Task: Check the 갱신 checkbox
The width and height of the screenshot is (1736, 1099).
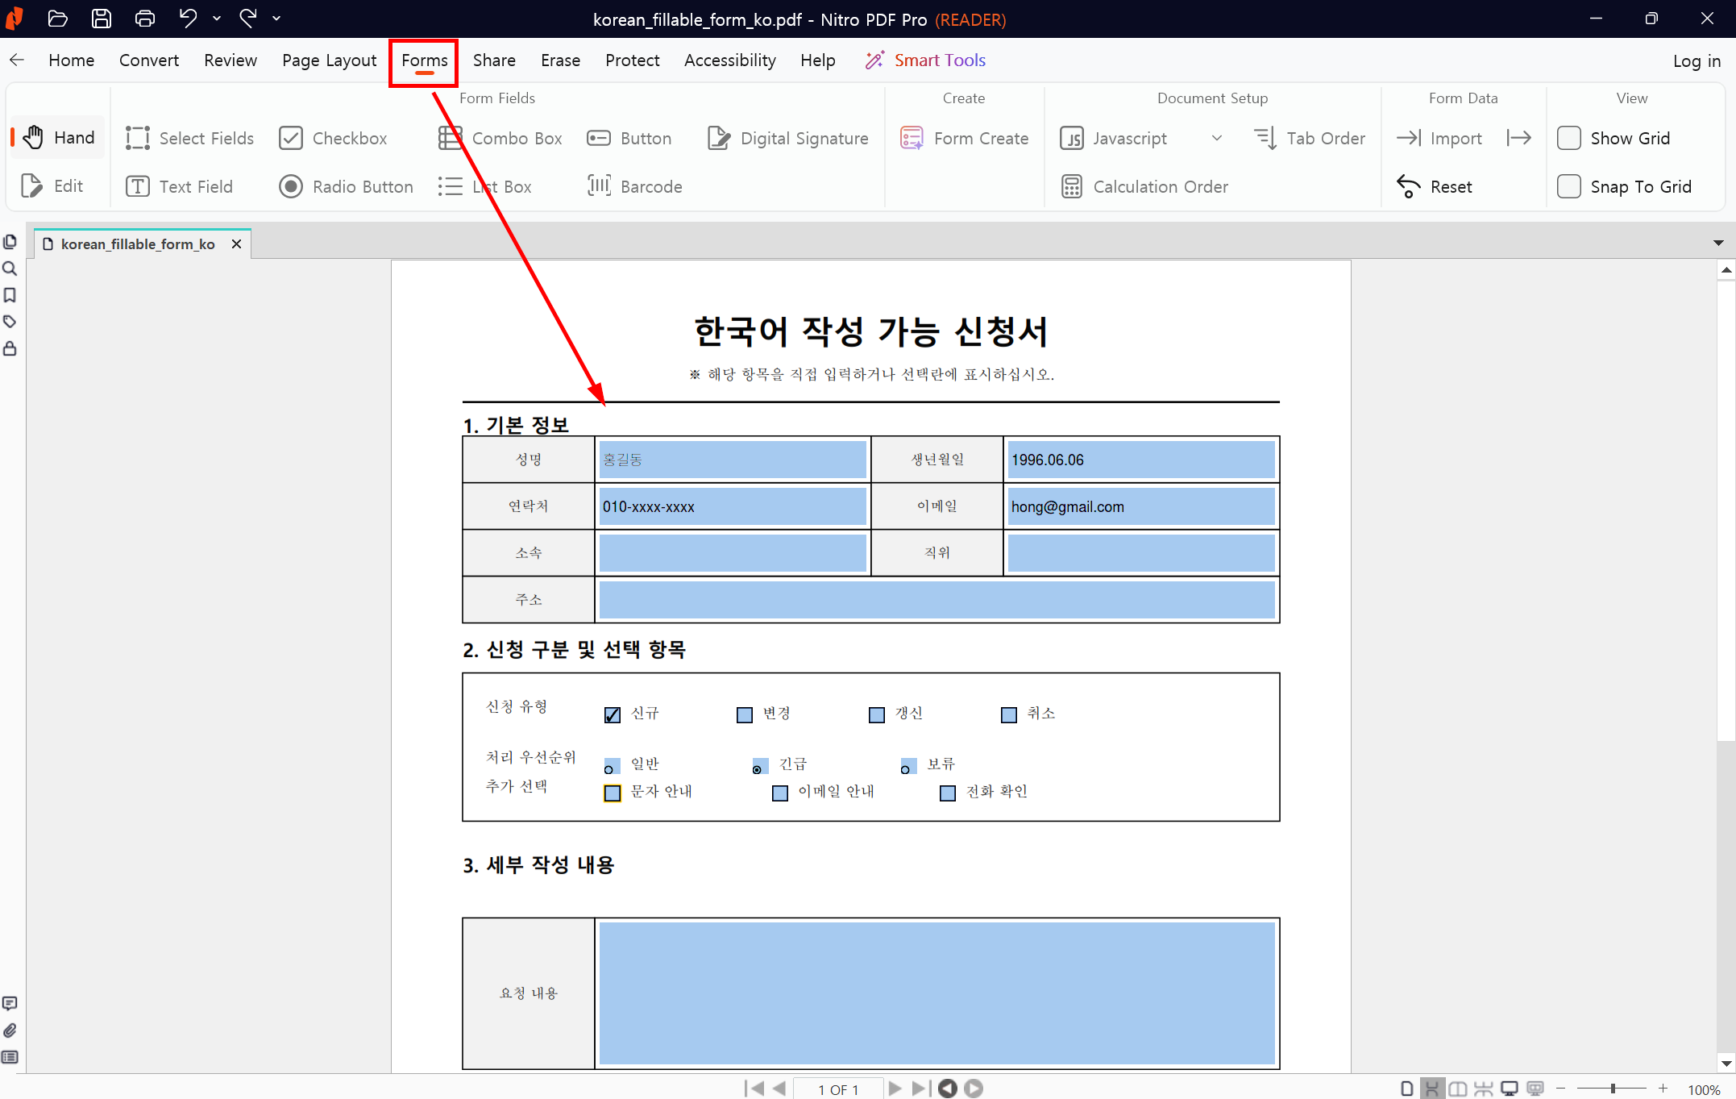Action: coord(877,714)
